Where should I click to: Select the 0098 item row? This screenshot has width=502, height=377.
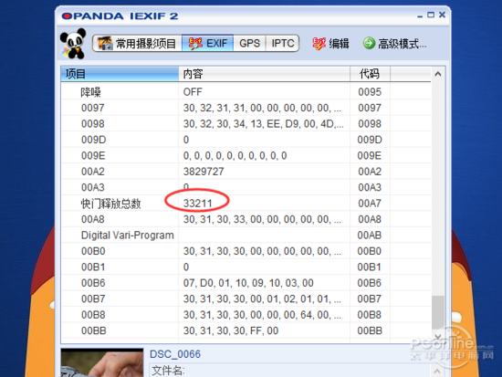click(246, 123)
